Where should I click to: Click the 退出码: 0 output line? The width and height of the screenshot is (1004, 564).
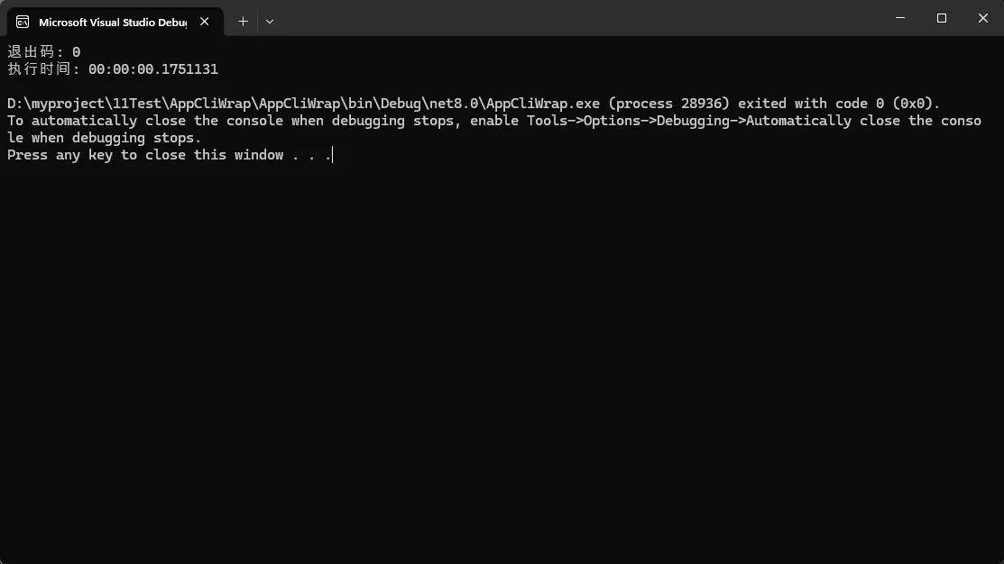pyautogui.click(x=44, y=52)
